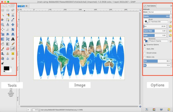The image size is (173, 112).
Task: Select the Paintbrush tool
Action: pyautogui.click(x=3, y=49)
